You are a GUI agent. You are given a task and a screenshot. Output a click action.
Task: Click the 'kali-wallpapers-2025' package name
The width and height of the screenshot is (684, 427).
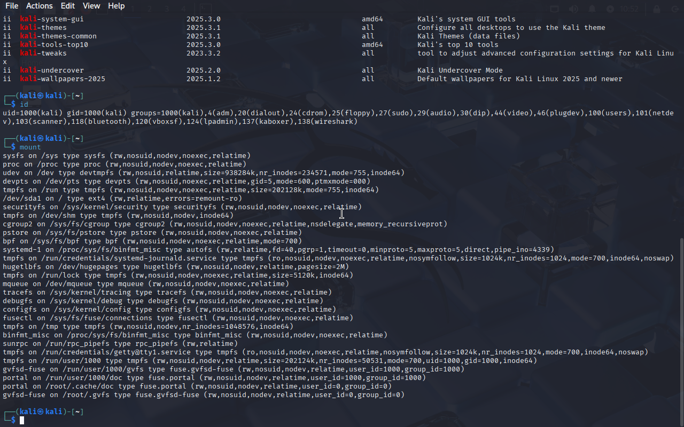point(63,79)
